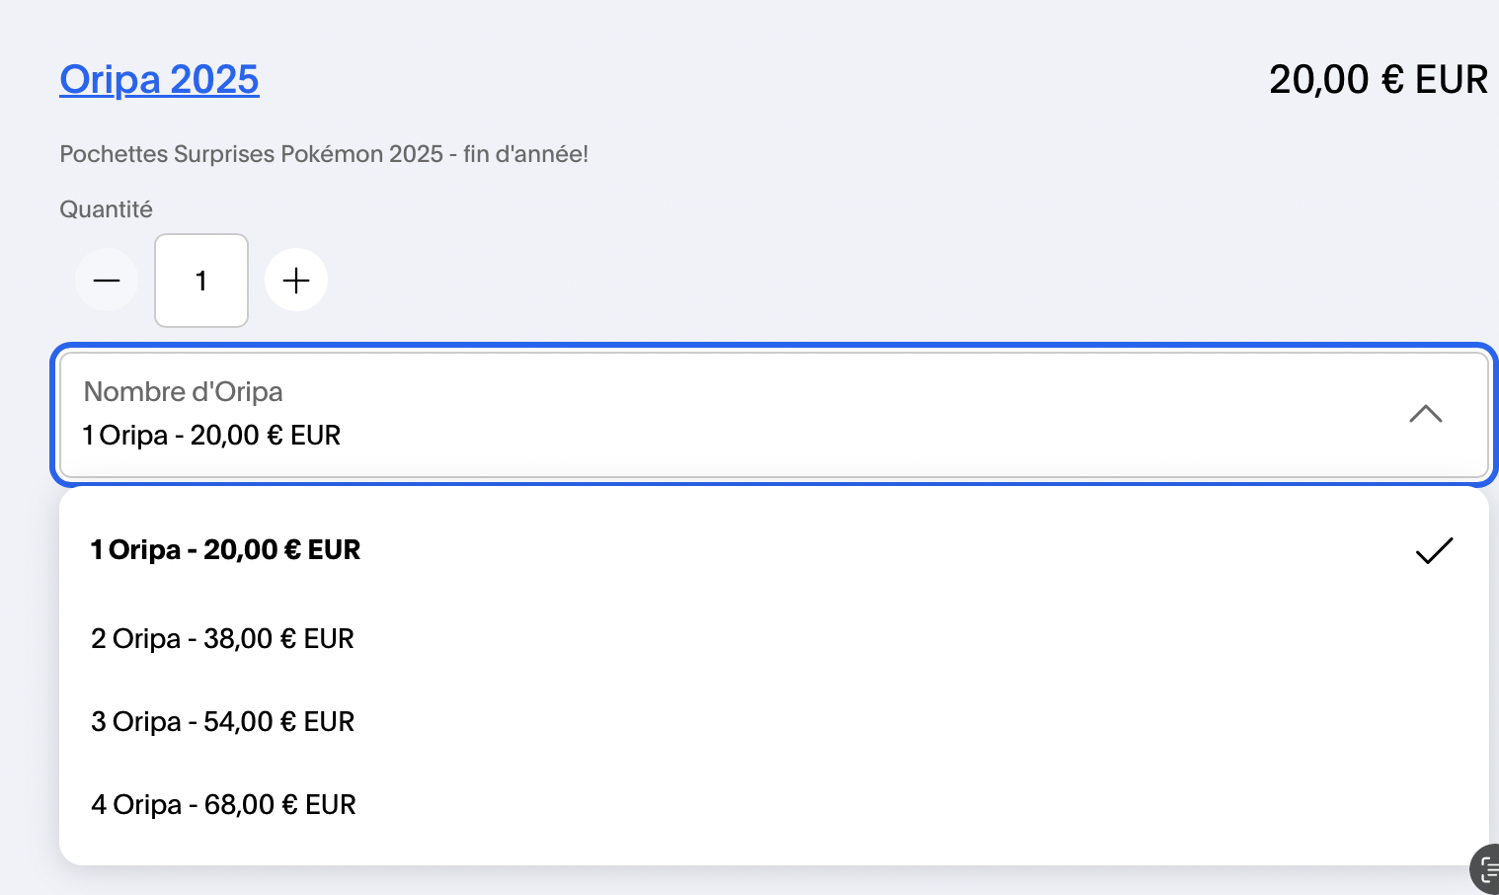Click the Quantité label text
1499x895 pixels.
[106, 209]
